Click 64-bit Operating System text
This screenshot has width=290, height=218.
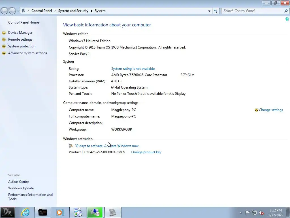click(129, 87)
